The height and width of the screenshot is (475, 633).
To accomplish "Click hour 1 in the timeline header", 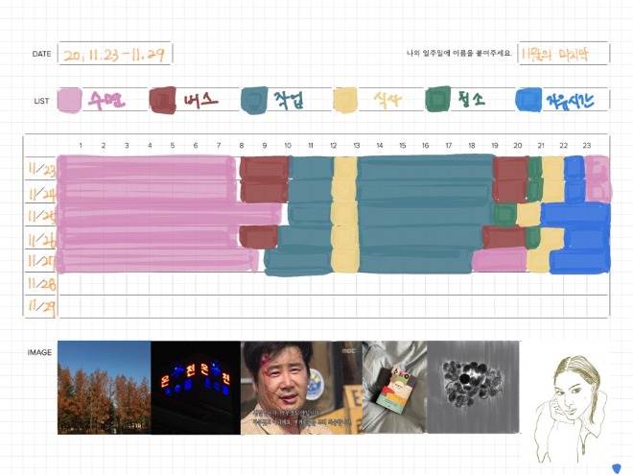I will (x=81, y=146).
